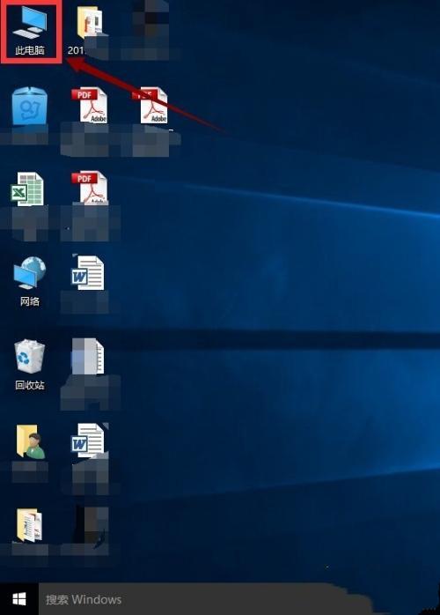The height and width of the screenshot is (615, 440).
Task: Select the 网络 network icon
Action: (30, 281)
